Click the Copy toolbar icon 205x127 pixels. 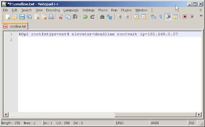pos(68,17)
